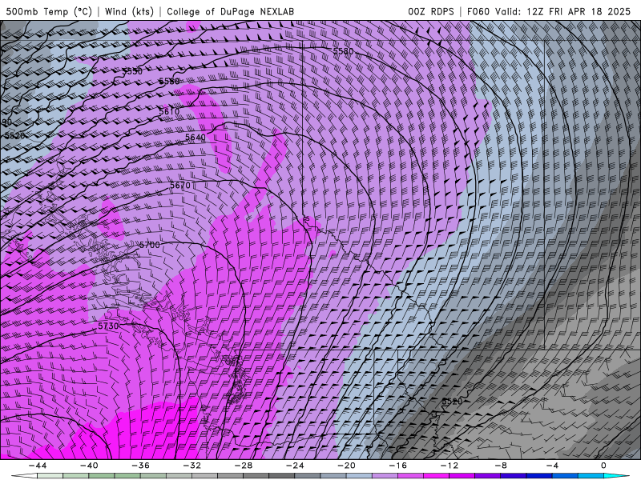
Task: Click the pale green swatch below the -44 label
Action: [x=50, y=476]
